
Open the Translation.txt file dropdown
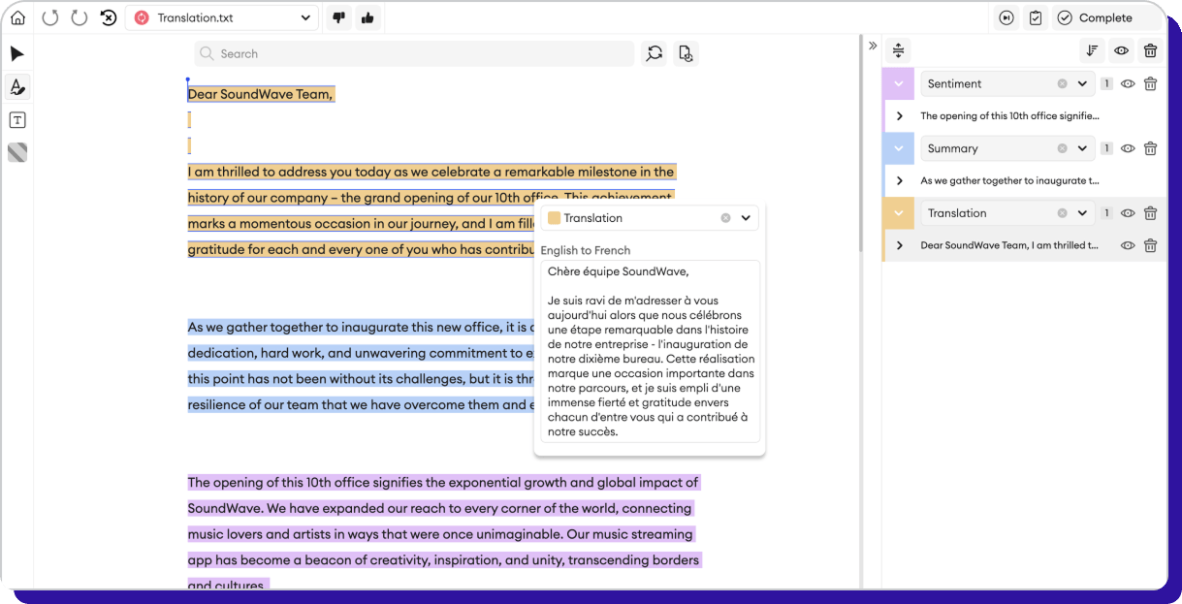[x=222, y=17]
